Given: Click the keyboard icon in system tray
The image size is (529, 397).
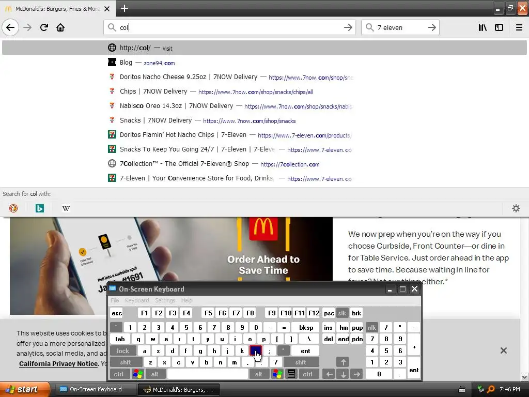Looking at the screenshot, I should tap(462, 390).
